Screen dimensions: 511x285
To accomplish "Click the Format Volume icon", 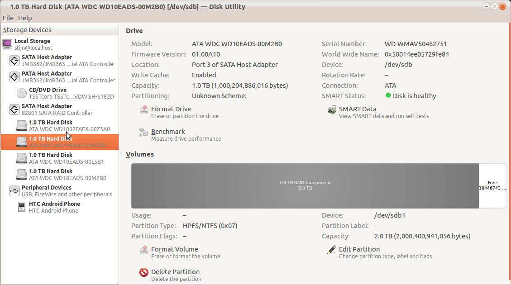I will tap(144, 250).
